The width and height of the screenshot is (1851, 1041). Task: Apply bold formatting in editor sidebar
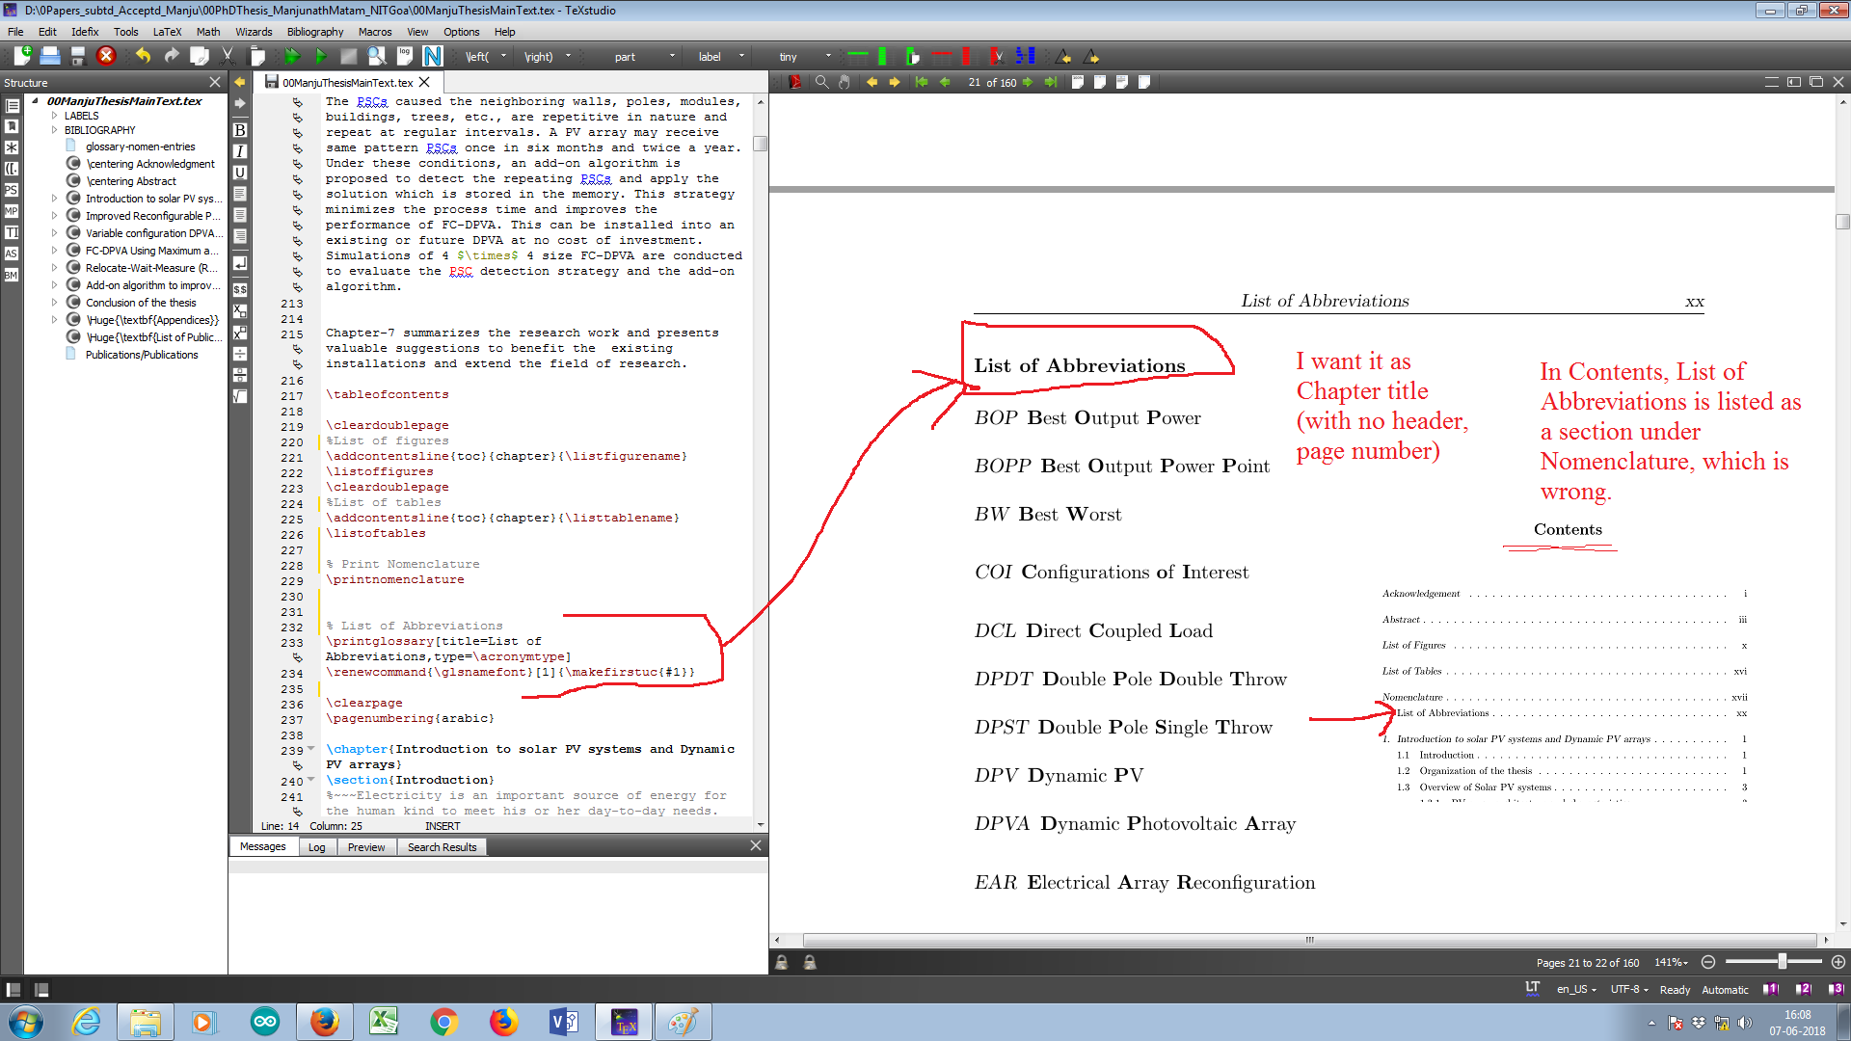coord(240,130)
